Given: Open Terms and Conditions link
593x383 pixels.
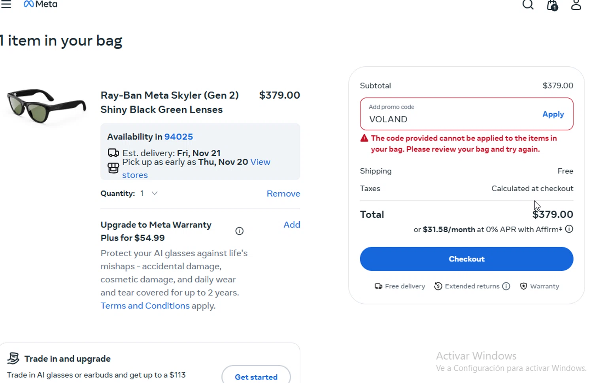Looking at the screenshot, I should click(x=145, y=306).
